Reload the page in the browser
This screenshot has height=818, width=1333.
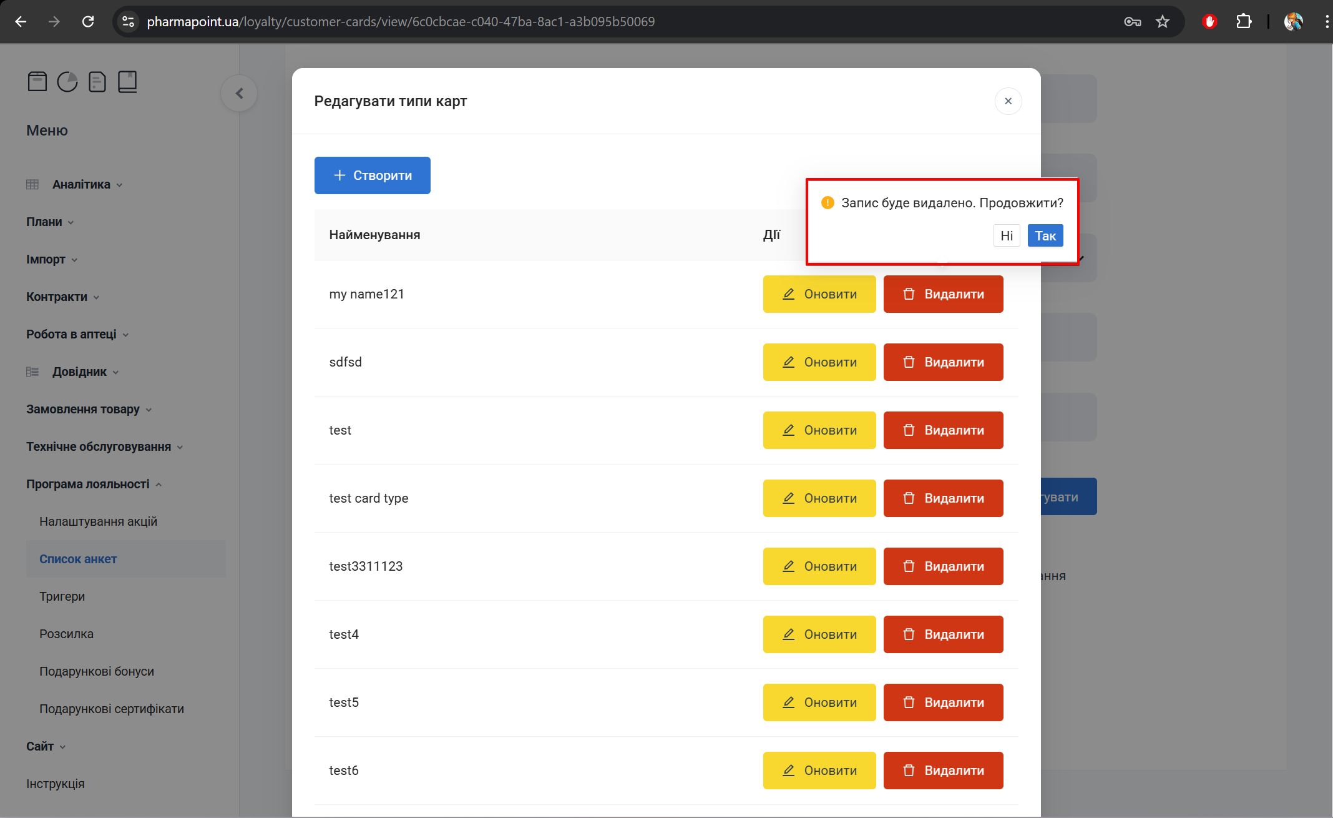pyautogui.click(x=88, y=22)
